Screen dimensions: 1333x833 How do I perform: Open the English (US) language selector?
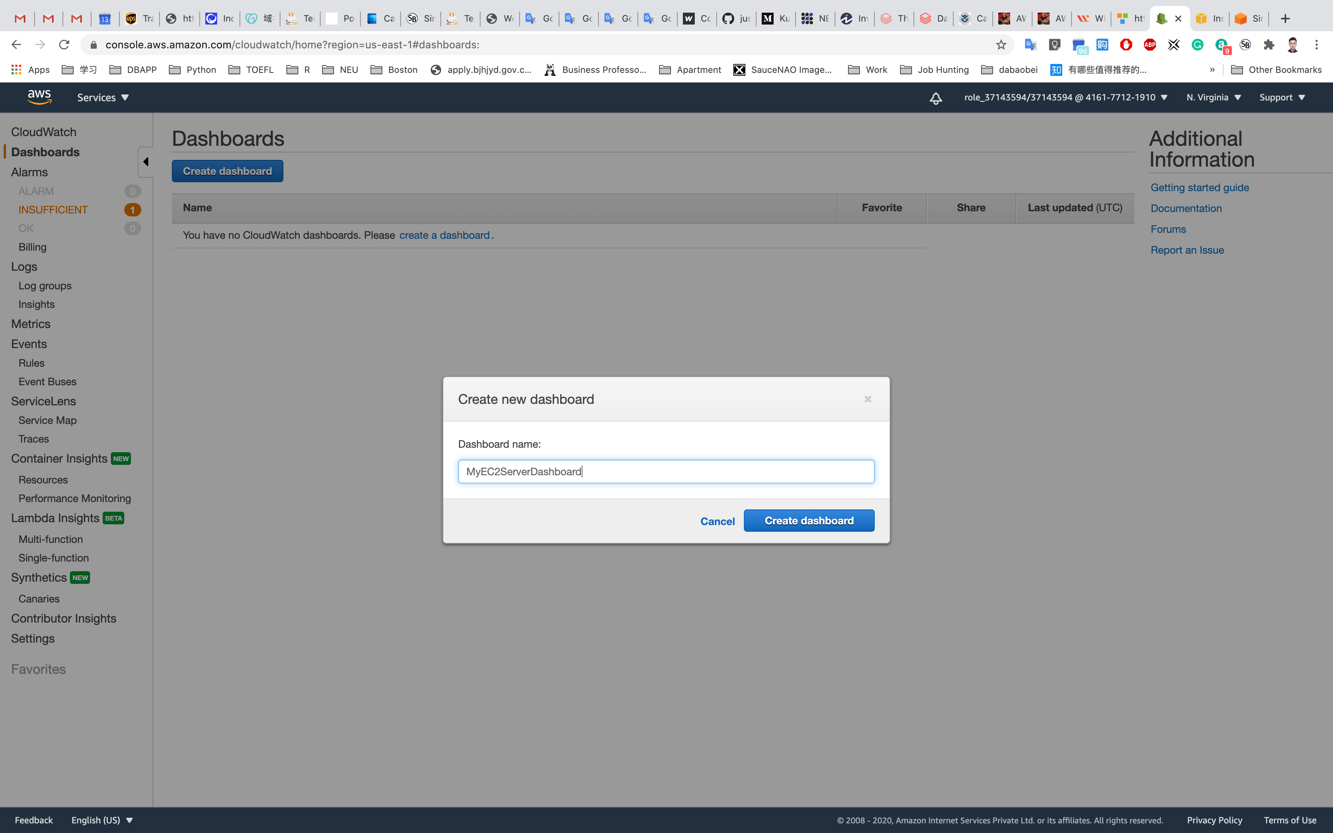point(102,820)
